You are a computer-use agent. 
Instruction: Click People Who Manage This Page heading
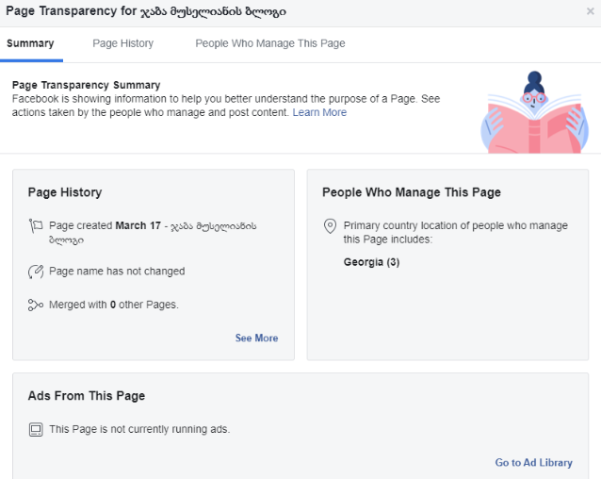412,192
